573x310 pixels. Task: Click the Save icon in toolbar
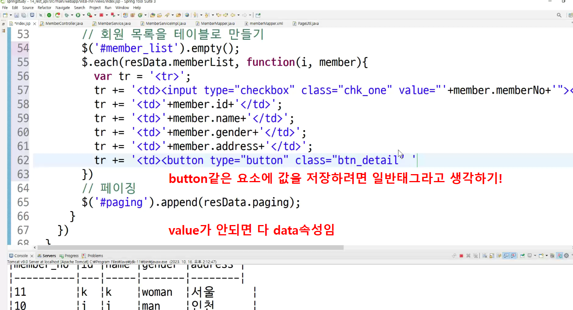[x=16, y=15]
